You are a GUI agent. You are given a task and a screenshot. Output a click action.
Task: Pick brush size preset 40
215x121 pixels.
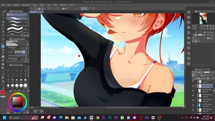click(21, 86)
